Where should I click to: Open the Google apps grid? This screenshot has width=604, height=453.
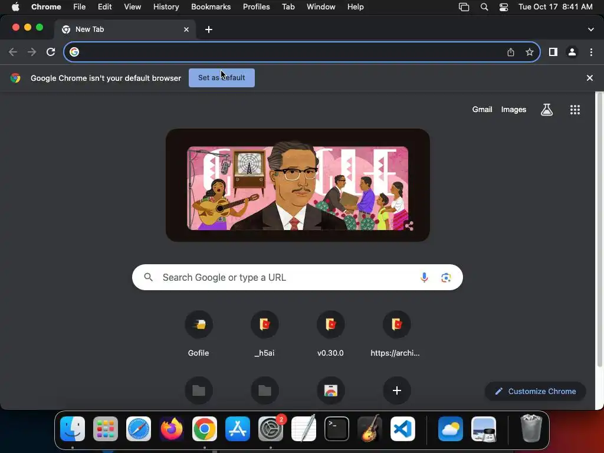[575, 110]
